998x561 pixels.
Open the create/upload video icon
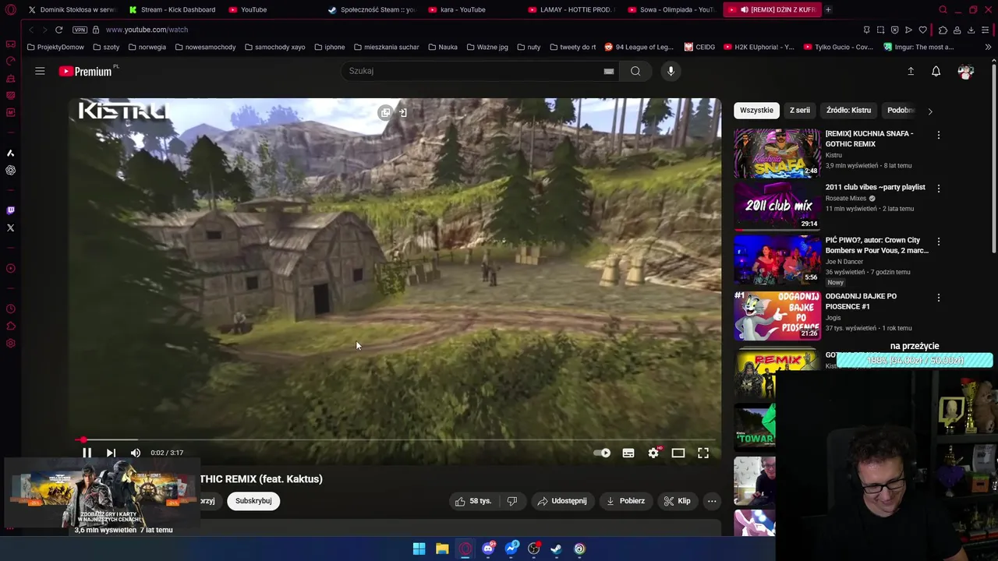pyautogui.click(x=911, y=71)
